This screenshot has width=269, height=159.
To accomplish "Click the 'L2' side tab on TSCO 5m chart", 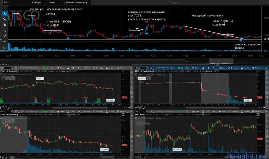I will coord(132,146).
